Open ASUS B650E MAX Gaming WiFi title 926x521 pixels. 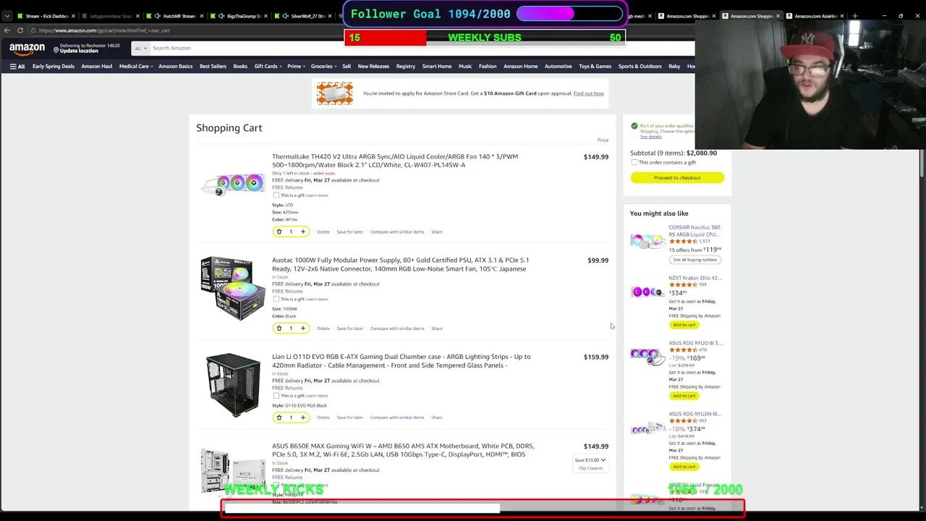[x=403, y=450]
